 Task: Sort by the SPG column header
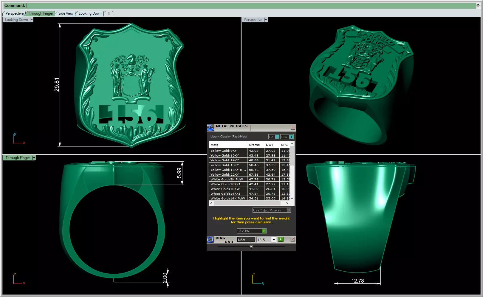284,145
